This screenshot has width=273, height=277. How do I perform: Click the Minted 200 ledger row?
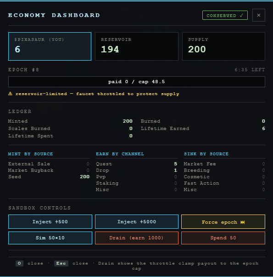70,121
